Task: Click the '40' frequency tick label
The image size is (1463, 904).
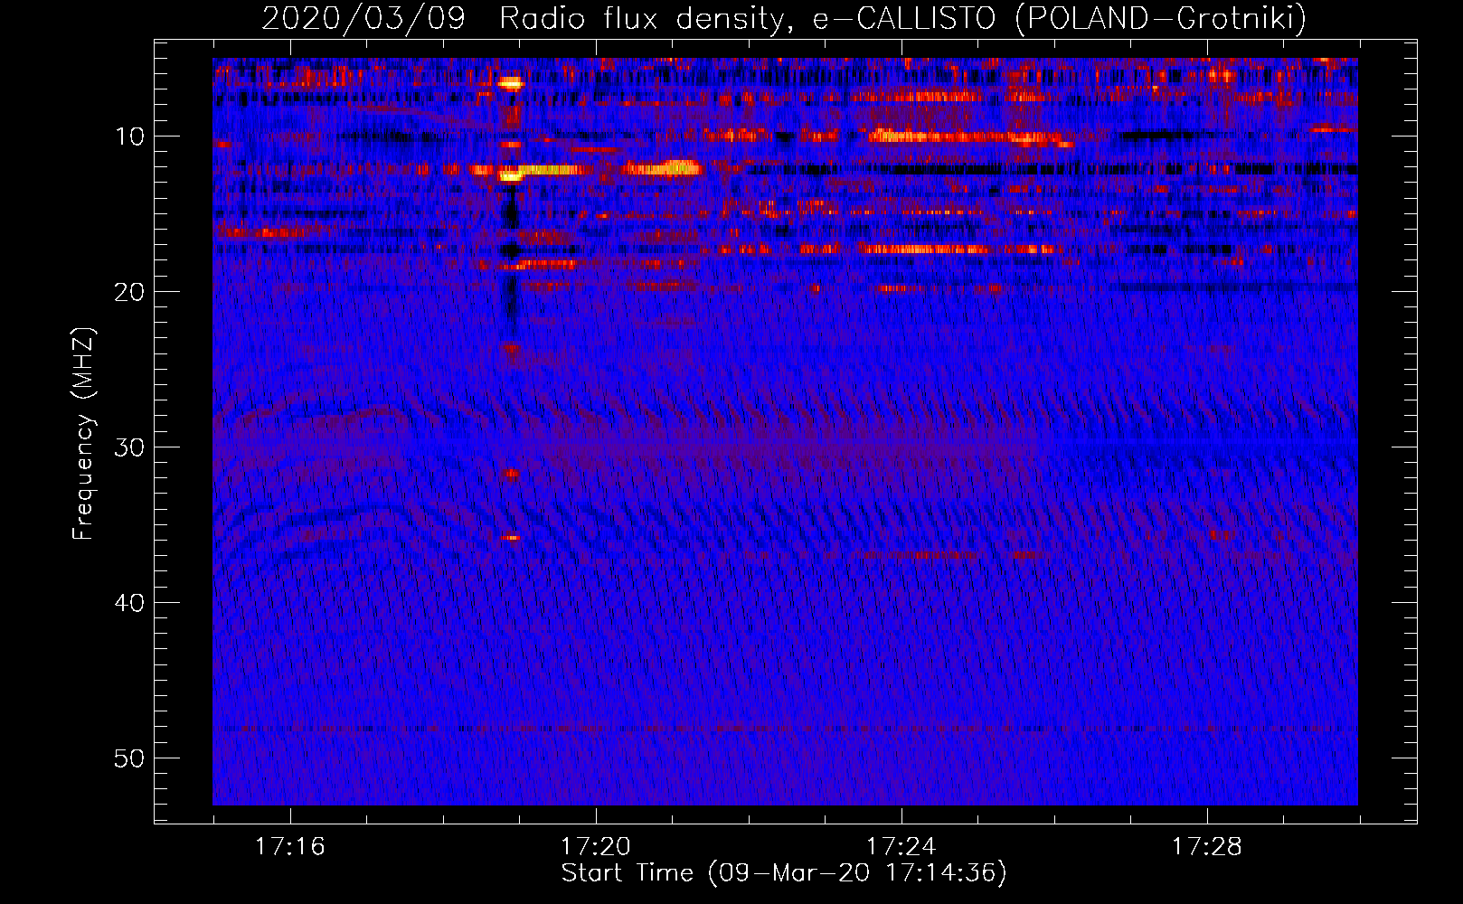Action: (x=131, y=603)
